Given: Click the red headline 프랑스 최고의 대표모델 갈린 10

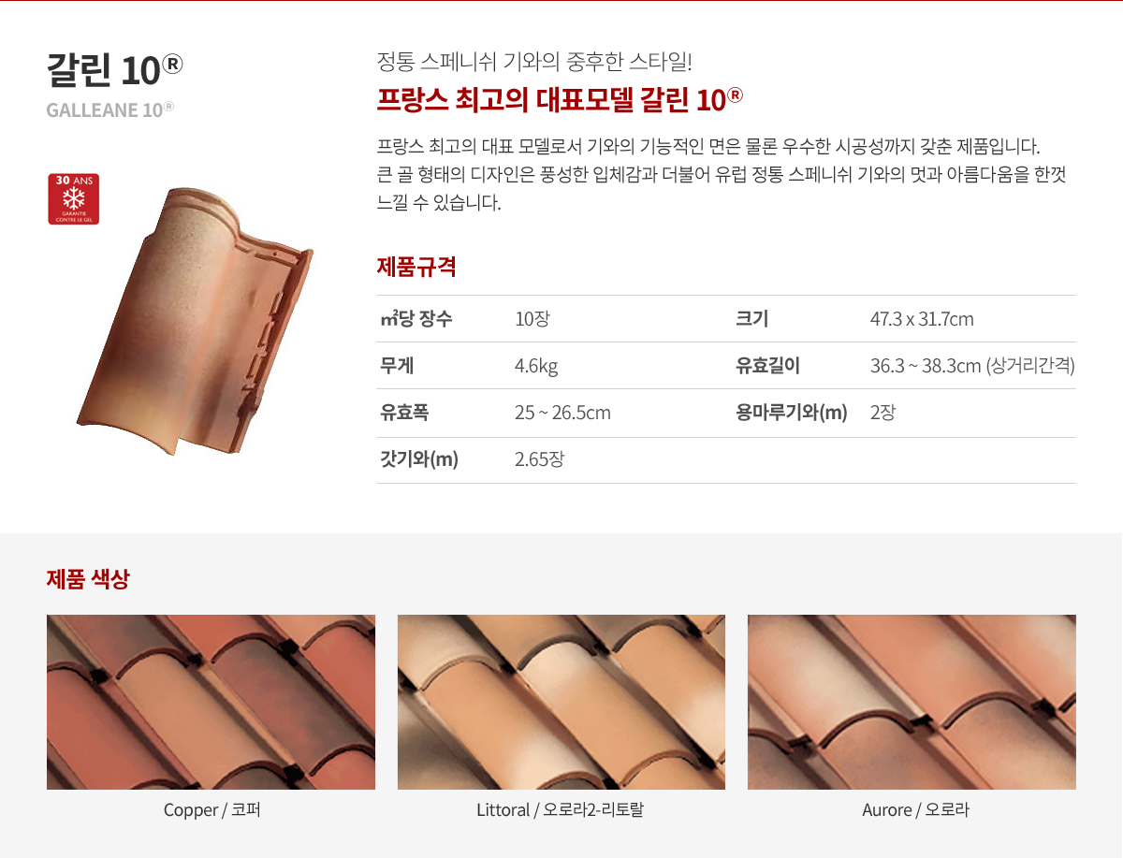Looking at the screenshot, I should [x=560, y=100].
